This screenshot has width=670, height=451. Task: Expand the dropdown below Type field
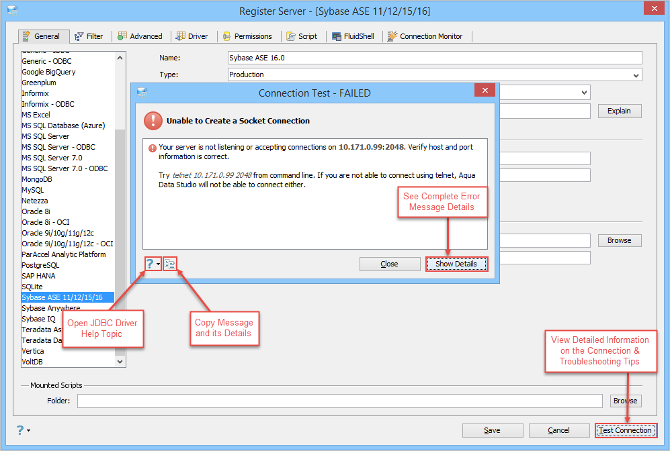pyautogui.click(x=584, y=93)
